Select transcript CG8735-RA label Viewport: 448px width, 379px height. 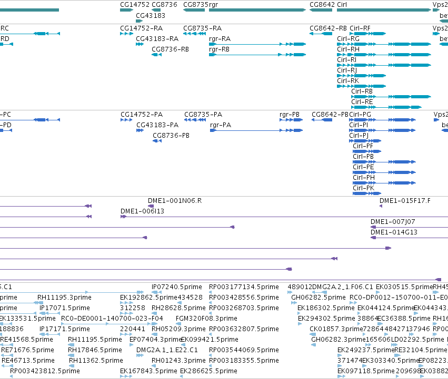(x=203, y=28)
